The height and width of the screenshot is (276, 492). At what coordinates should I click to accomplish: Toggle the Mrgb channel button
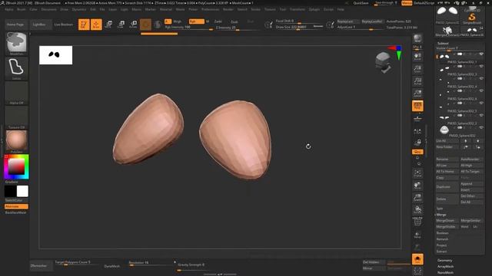[178, 21]
